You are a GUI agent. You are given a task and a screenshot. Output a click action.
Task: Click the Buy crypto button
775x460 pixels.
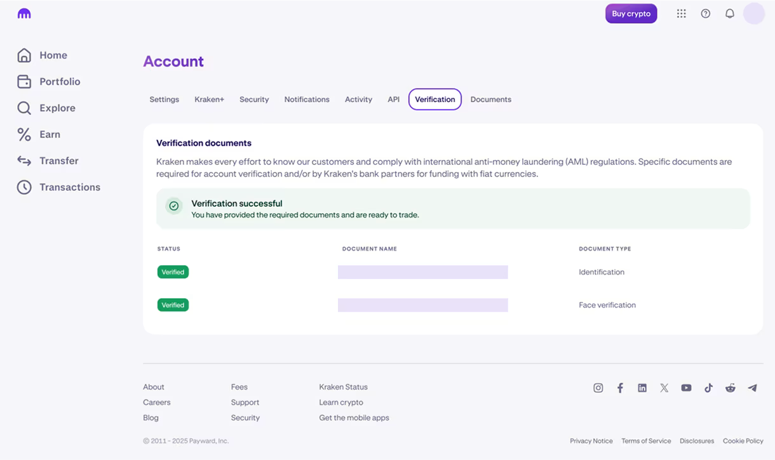click(x=631, y=13)
